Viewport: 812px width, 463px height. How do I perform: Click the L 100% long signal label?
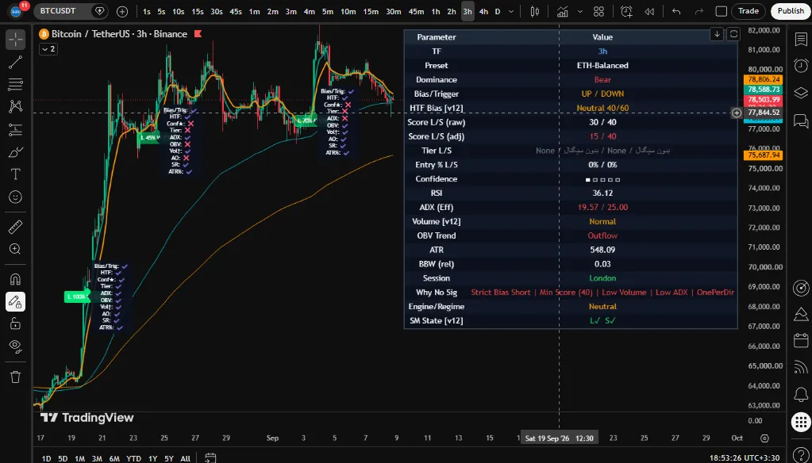click(77, 297)
